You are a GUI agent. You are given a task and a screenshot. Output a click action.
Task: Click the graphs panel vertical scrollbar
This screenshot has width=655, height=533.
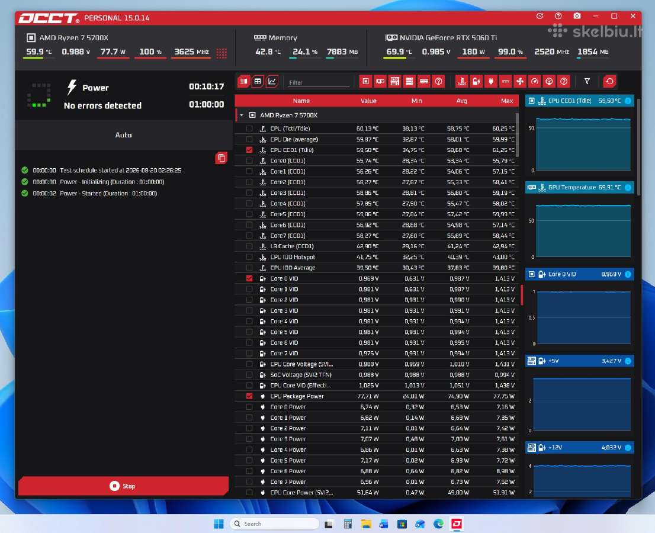638,146
